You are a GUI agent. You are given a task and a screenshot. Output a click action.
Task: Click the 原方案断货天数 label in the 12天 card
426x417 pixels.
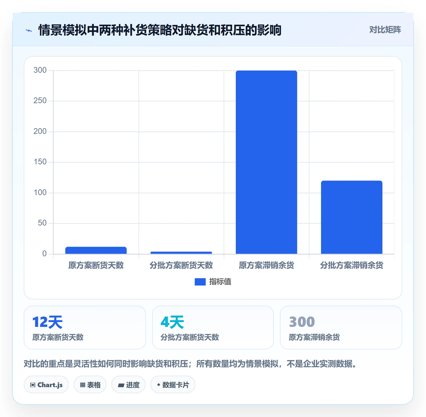[x=58, y=337]
